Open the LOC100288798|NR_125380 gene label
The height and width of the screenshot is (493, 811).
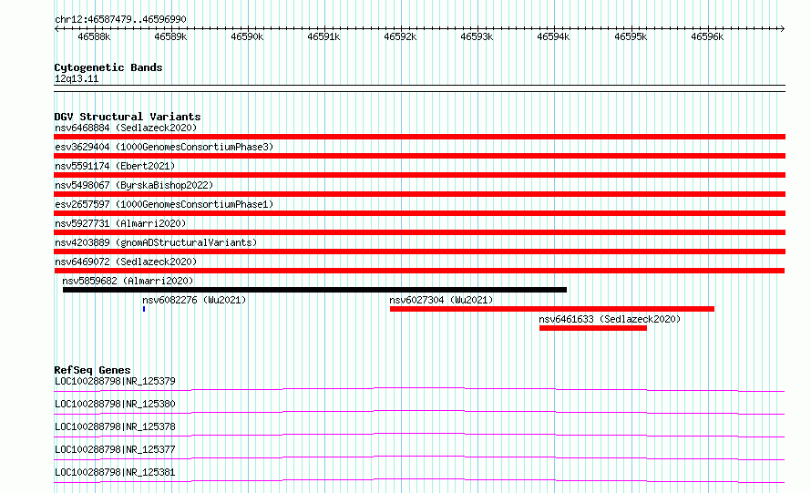coord(115,404)
